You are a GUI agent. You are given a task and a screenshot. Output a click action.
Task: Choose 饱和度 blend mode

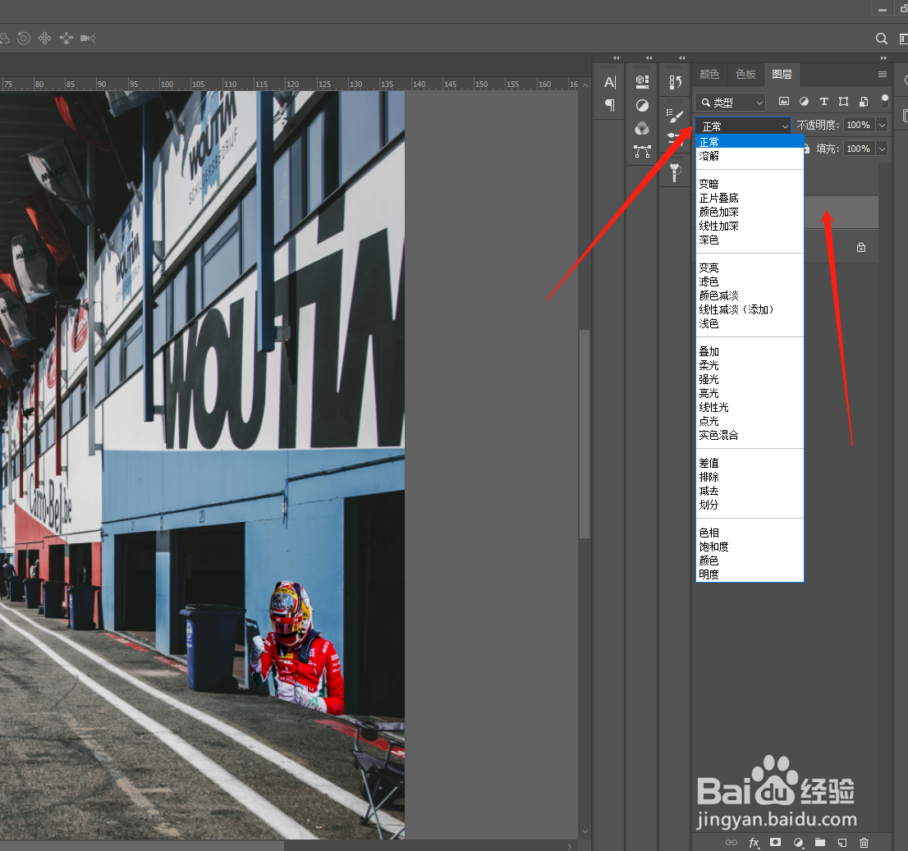pos(750,547)
